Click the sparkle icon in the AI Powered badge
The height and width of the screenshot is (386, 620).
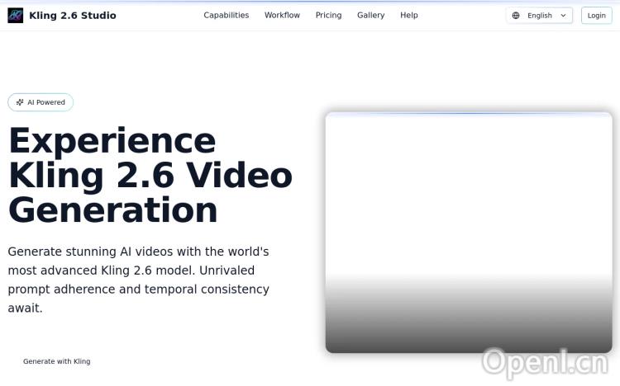(x=20, y=102)
